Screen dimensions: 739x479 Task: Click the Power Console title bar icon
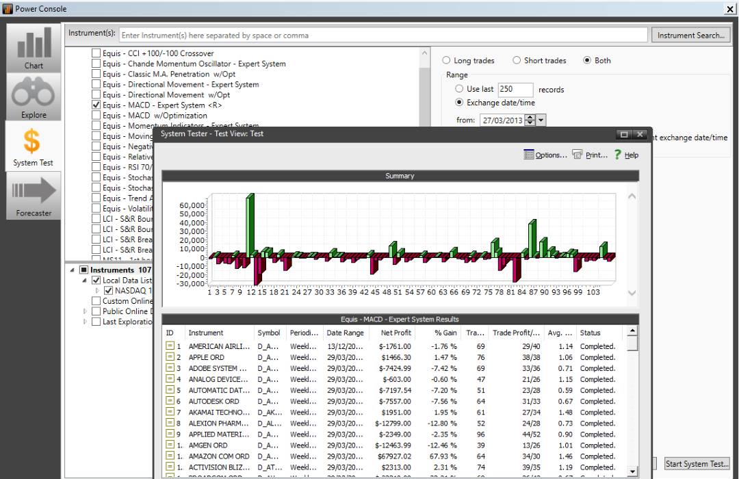coord(7,8)
